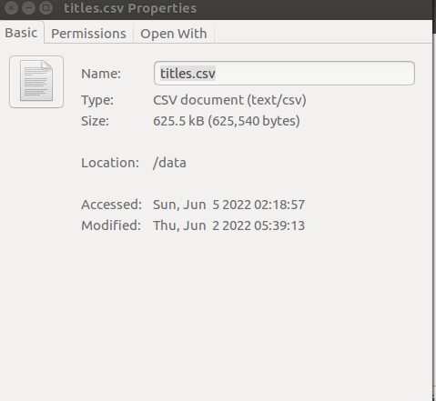
Task: Click the Modified: label
Action: (111, 226)
